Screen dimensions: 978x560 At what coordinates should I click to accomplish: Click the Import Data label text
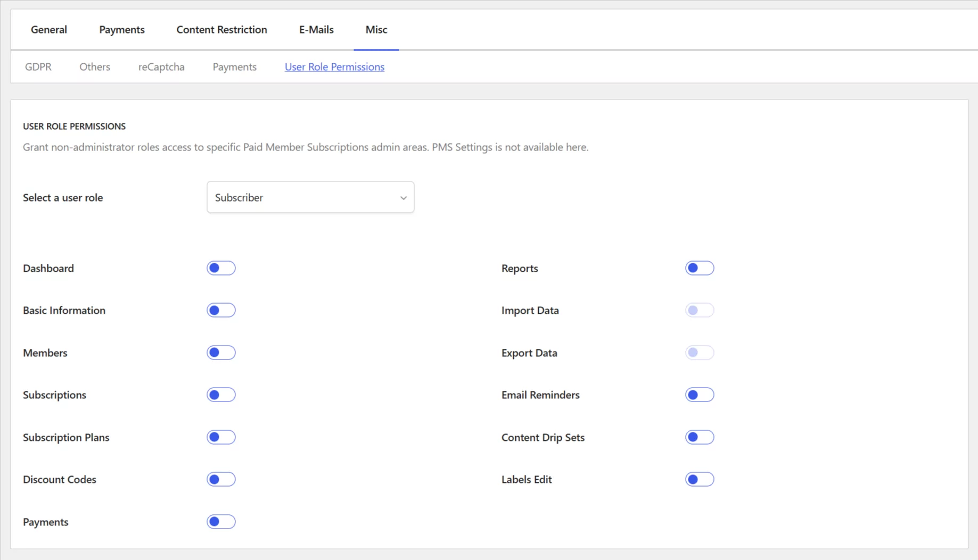530,310
